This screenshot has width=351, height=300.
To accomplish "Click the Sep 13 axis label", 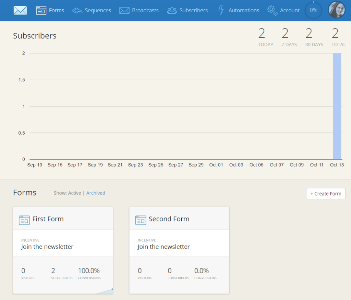I will [x=35, y=165].
